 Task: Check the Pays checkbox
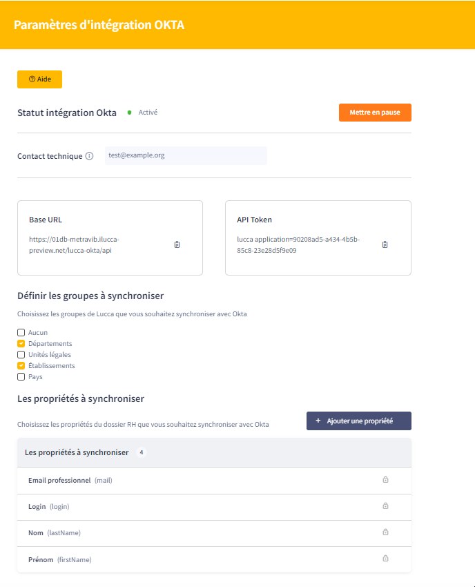pos(21,376)
